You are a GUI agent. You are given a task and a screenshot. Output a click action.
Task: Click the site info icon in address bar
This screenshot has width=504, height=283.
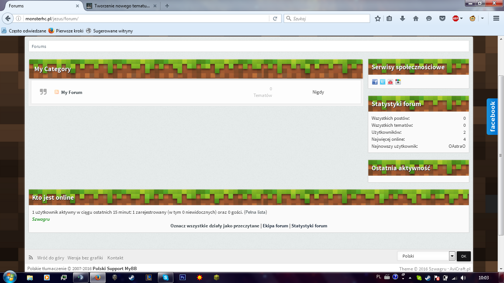pos(18,18)
